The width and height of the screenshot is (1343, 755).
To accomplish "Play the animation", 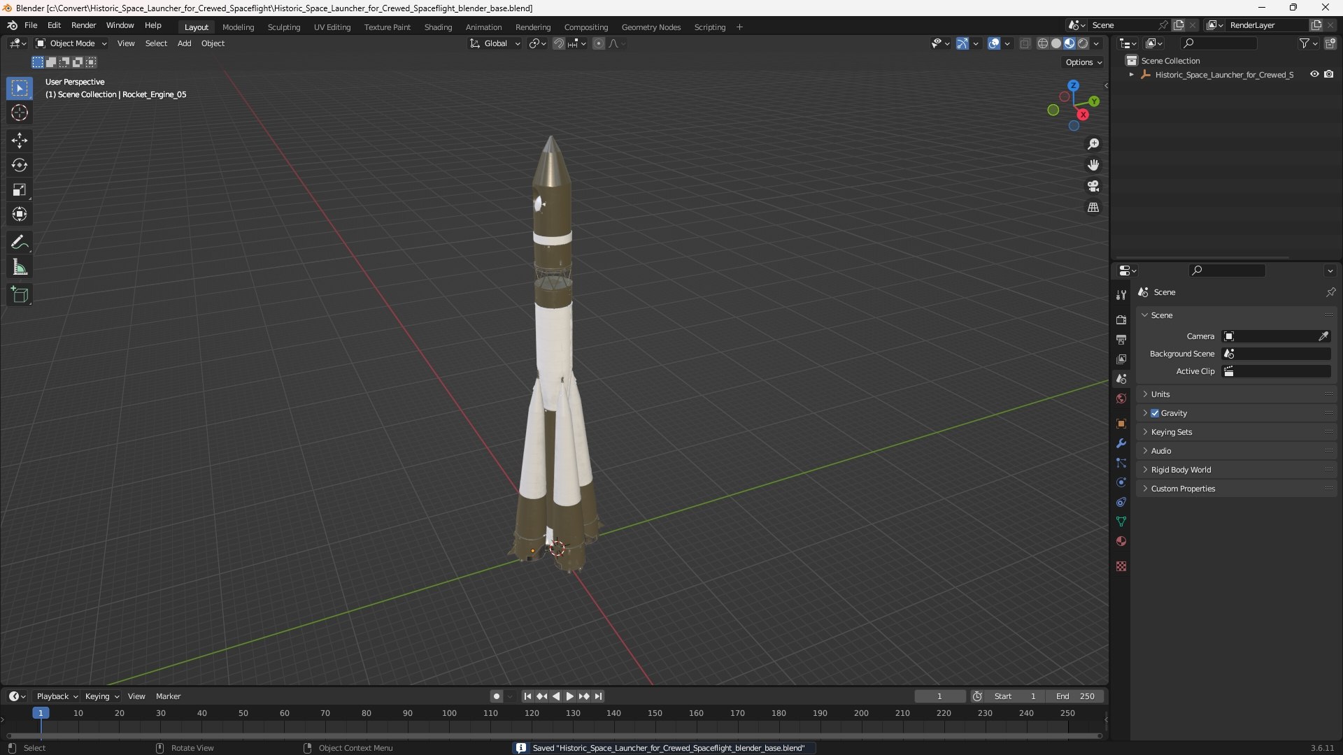I will tap(569, 696).
